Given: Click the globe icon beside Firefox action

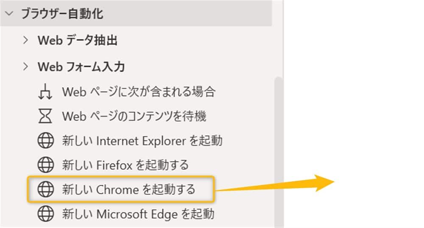Looking at the screenshot, I should pos(45,164).
